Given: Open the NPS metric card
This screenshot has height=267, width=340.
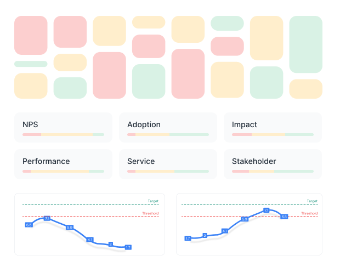Looking at the screenshot, I should 63,127.
